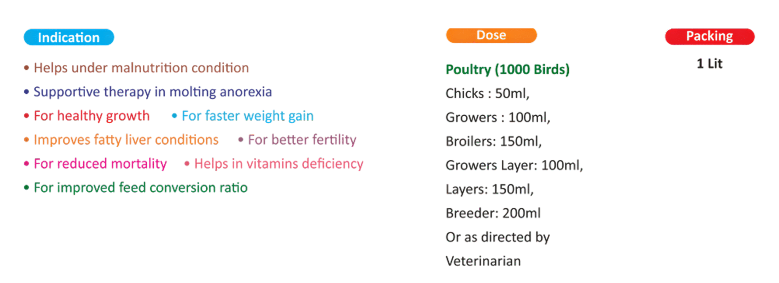The height and width of the screenshot is (283, 779).
Task: Click the "Broilers: 150ml" dose line
Action: pos(493,141)
